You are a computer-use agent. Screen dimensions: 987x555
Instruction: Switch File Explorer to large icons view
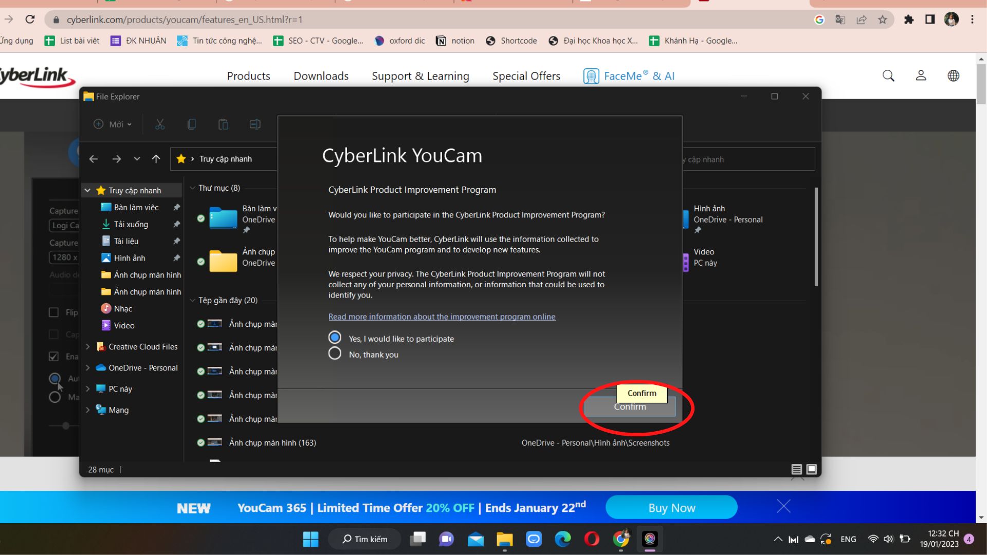coord(812,469)
